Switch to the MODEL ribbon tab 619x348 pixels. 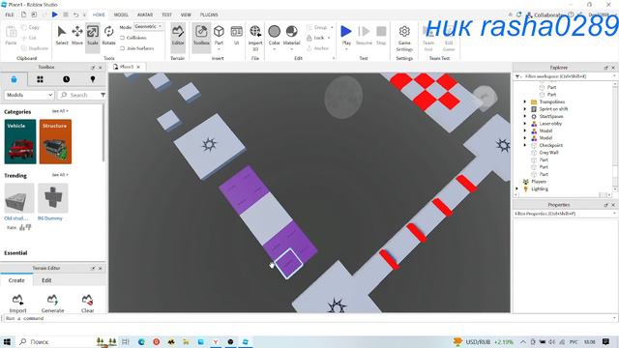[121, 15]
